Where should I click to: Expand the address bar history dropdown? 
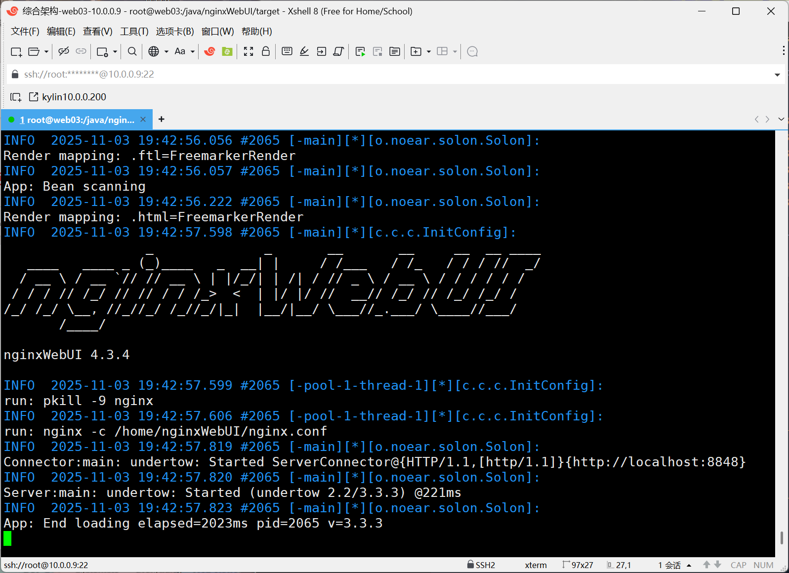click(x=777, y=75)
